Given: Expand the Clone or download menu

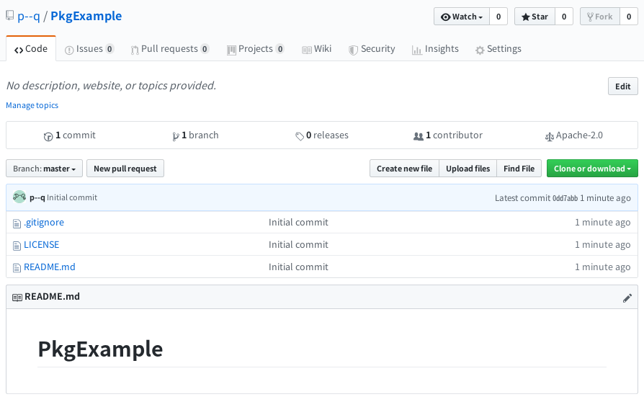Looking at the screenshot, I should 592,169.
